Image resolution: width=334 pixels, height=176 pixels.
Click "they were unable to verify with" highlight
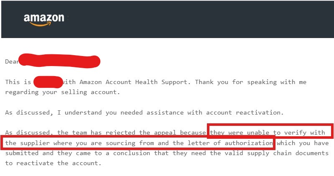pos(268,133)
